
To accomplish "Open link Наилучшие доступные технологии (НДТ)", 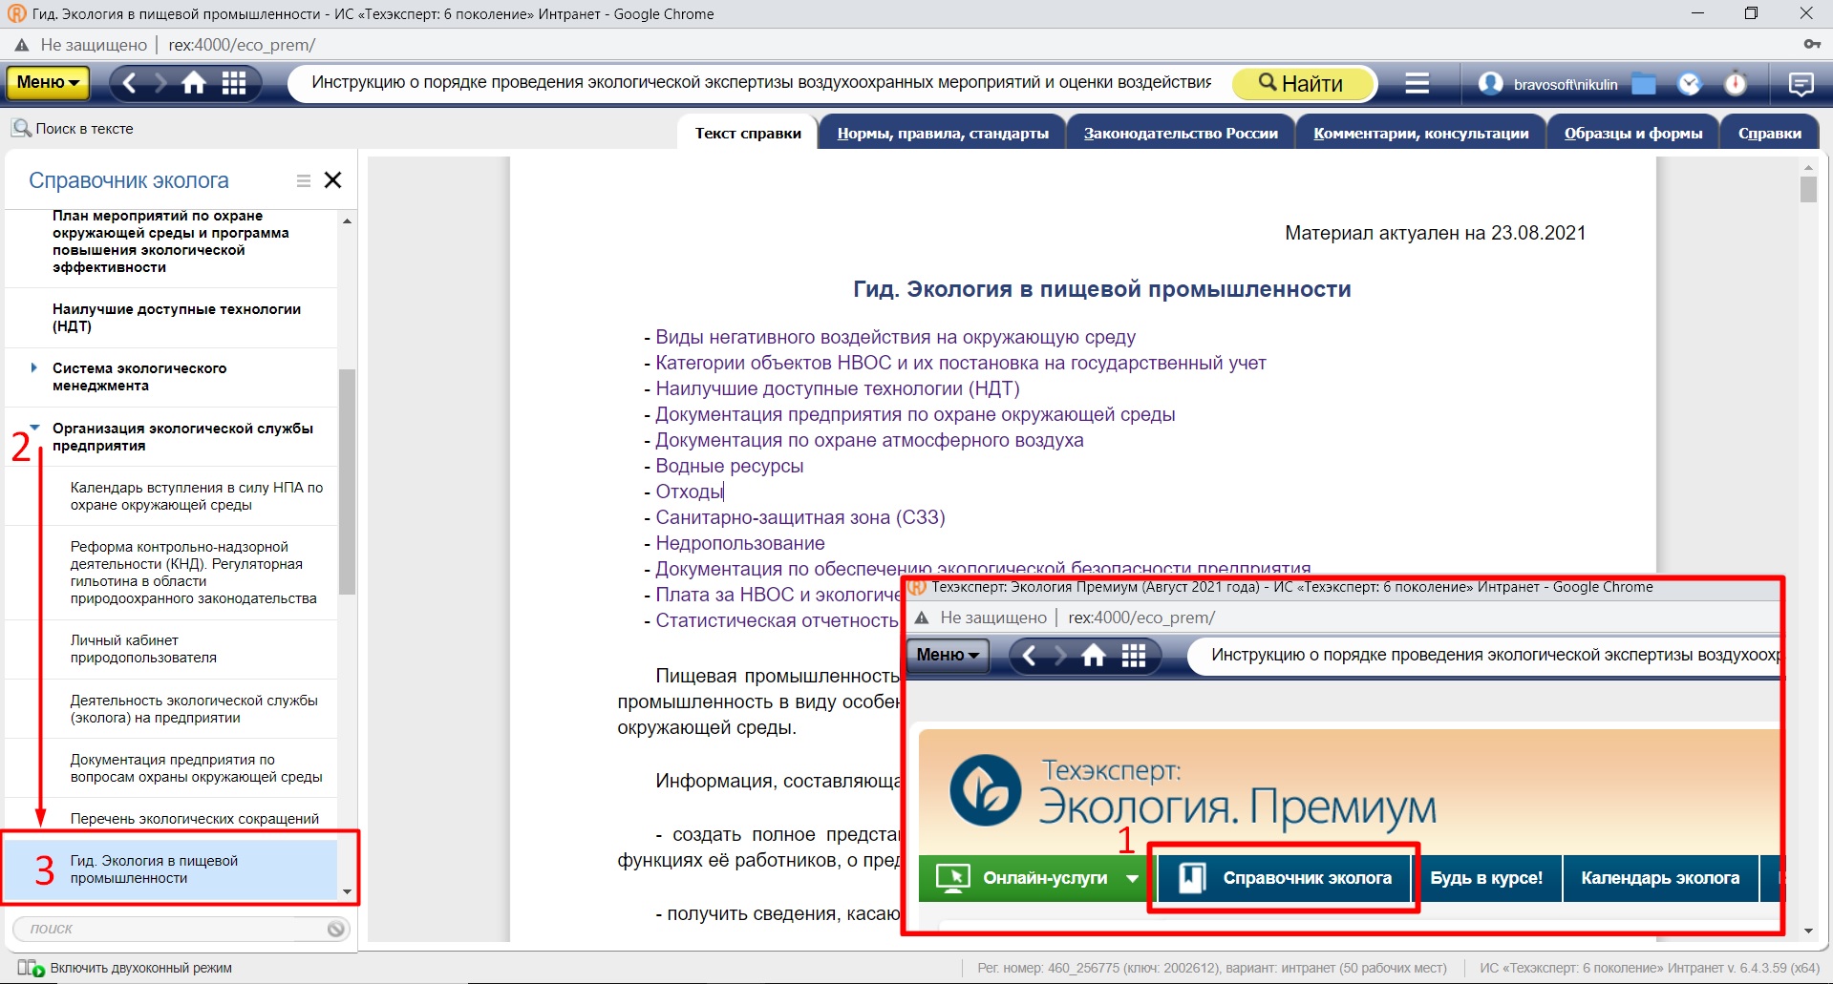I will tap(838, 388).
